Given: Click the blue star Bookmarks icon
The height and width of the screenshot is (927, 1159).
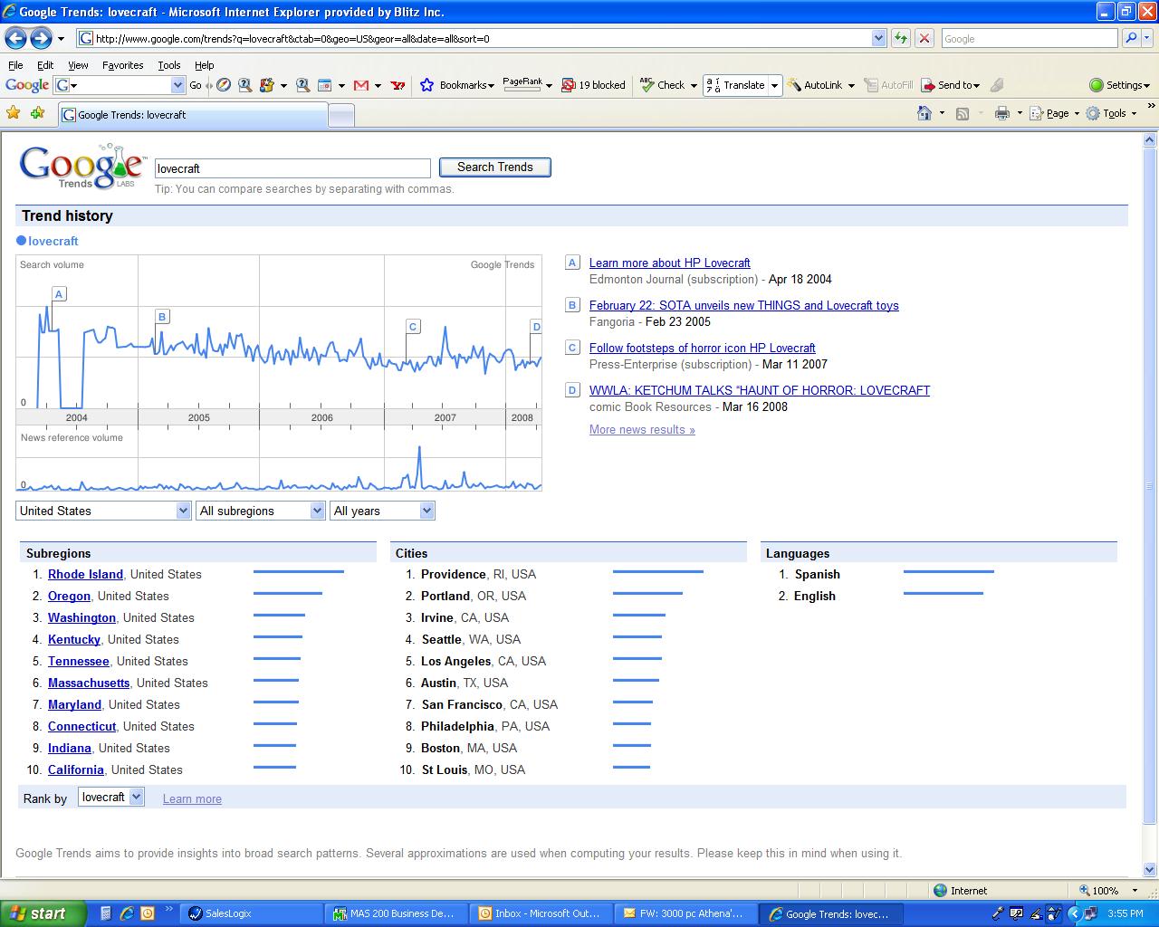Looking at the screenshot, I should point(427,85).
